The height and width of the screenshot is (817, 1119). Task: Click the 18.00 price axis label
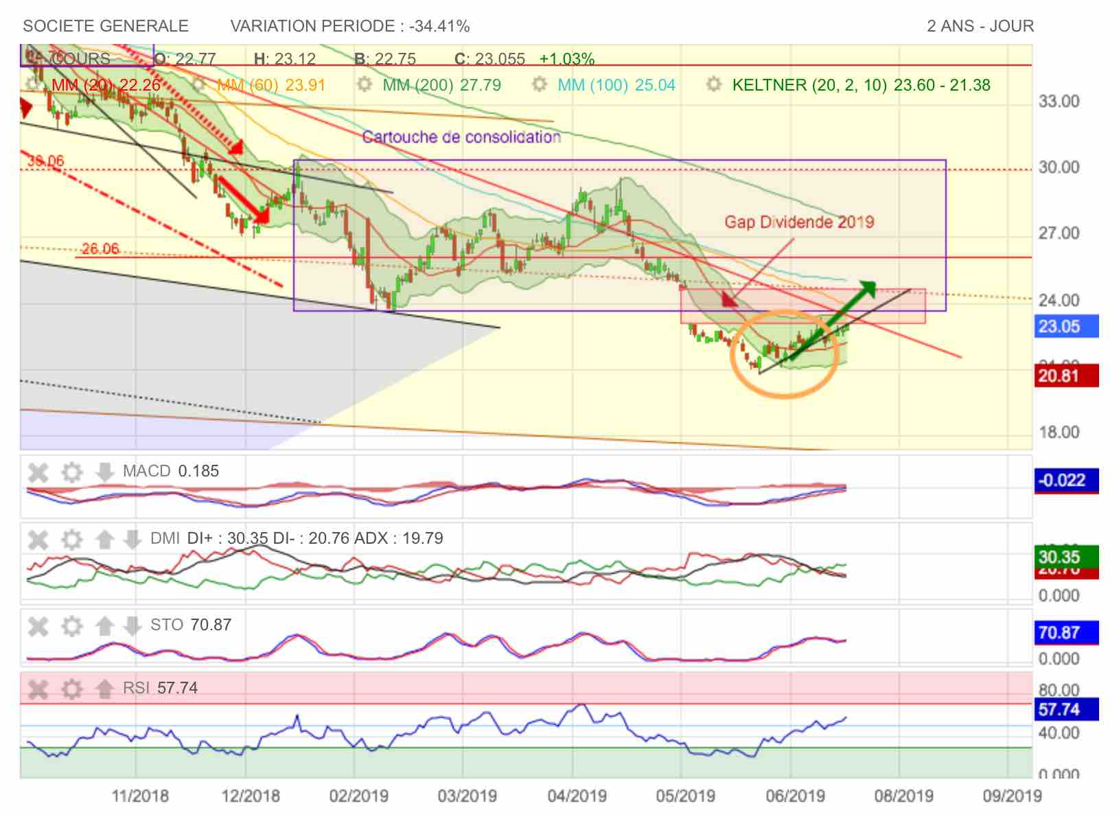click(1059, 432)
